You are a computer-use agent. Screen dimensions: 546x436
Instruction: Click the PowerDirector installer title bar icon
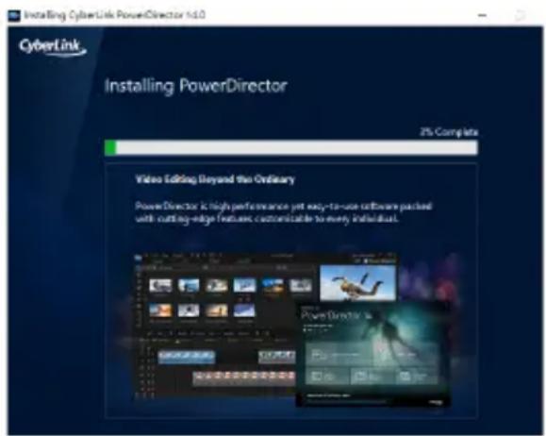tap(14, 16)
